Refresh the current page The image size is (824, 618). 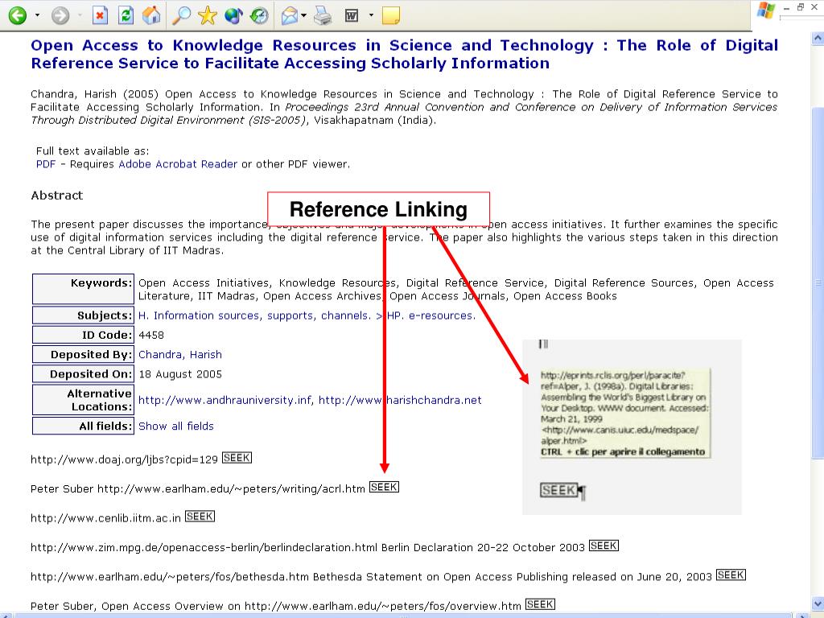point(126,15)
